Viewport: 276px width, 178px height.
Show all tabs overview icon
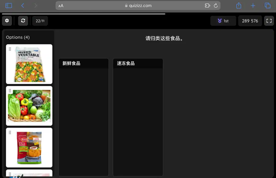coord(267,6)
